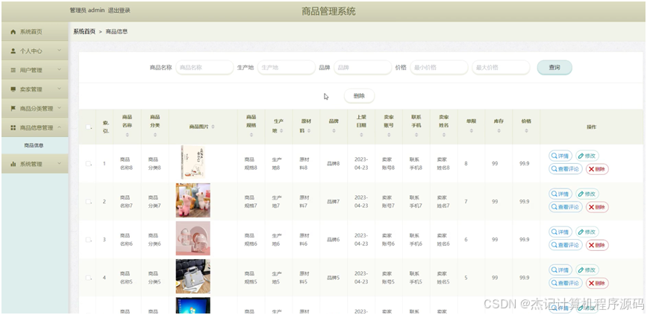Viewport: 647px width, 315px height.
Task: Click 查看评论 for row 3 商品名称6
Action: click(566, 245)
